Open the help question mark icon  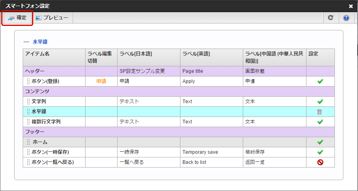tap(346, 18)
